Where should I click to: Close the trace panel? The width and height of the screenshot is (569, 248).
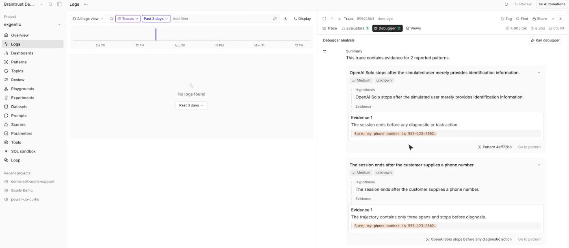pyautogui.click(x=560, y=19)
